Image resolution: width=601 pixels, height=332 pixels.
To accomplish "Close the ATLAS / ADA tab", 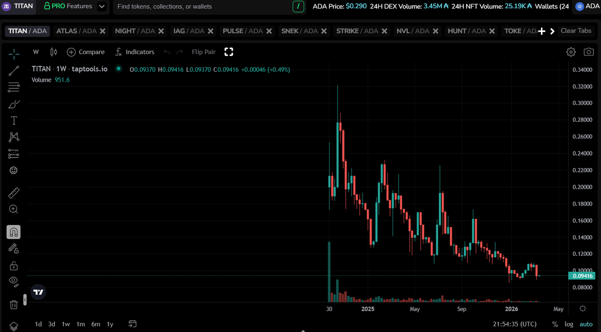I will point(103,31).
